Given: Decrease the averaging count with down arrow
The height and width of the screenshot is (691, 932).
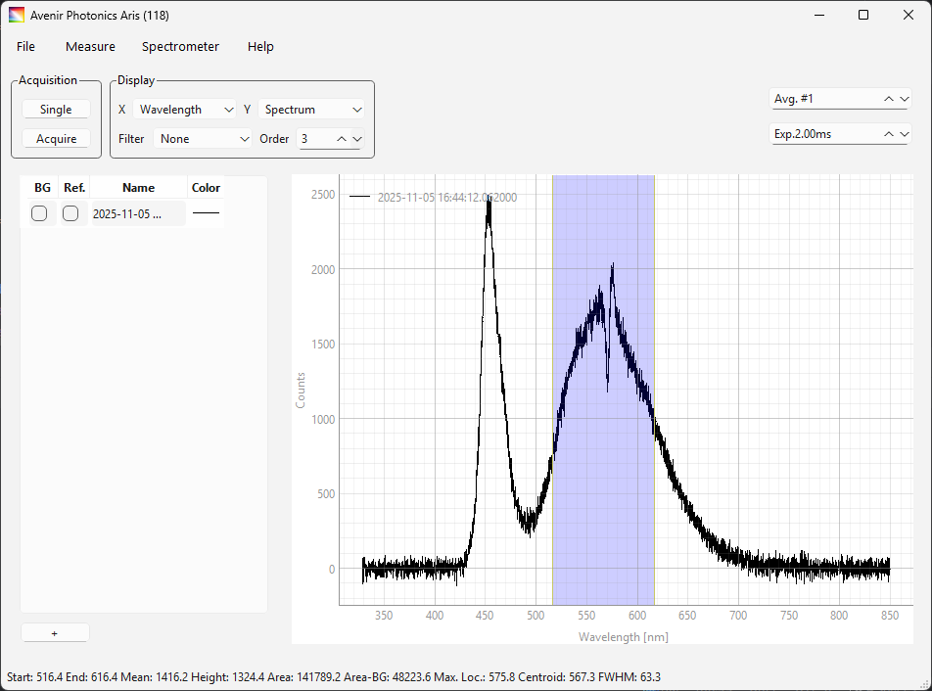Looking at the screenshot, I should 904,99.
